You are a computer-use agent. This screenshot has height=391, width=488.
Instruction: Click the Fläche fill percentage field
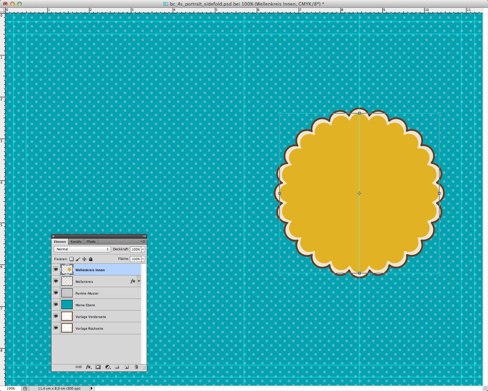135,259
